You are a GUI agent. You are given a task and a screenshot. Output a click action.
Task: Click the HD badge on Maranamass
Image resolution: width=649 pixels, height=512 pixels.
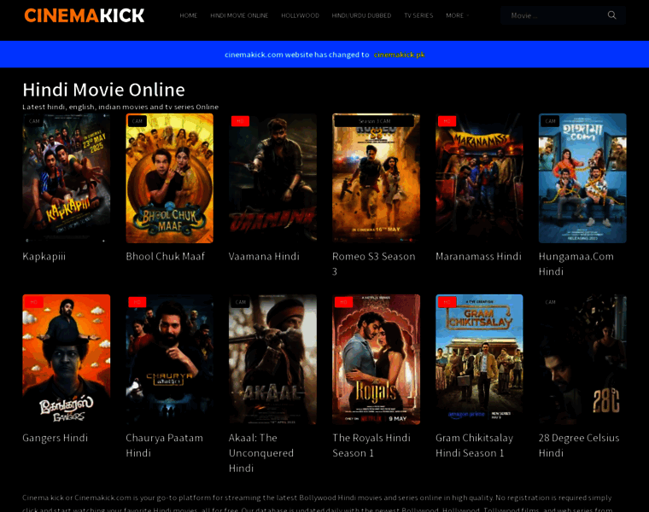pos(447,121)
